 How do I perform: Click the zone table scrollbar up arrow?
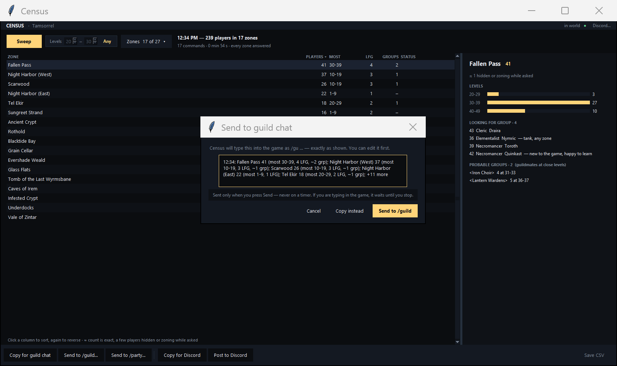pyautogui.click(x=457, y=56)
